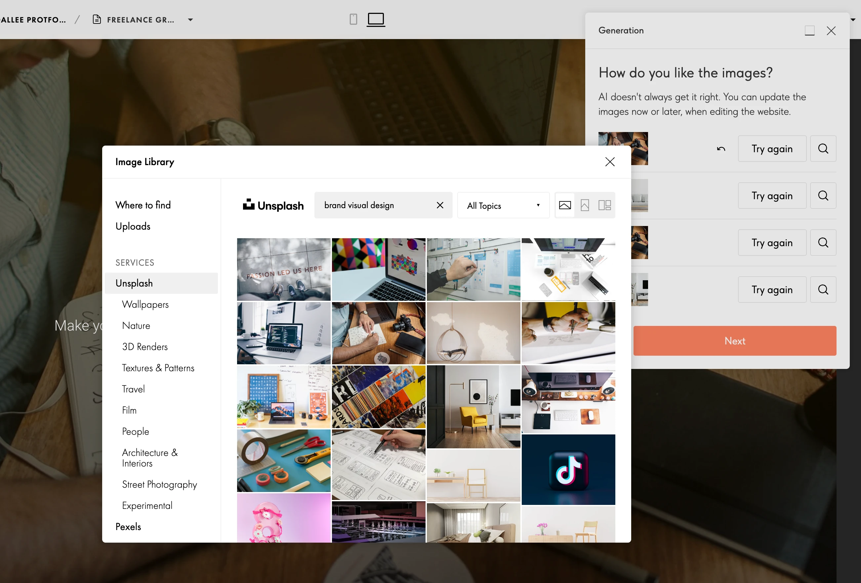861x583 pixels.
Task: Select blue poster workspace photo
Action: pos(284,397)
